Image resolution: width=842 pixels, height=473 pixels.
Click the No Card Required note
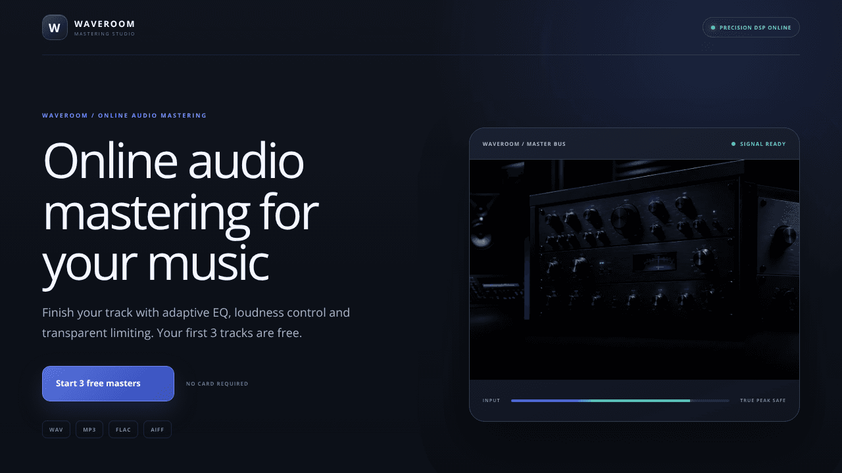tap(217, 384)
